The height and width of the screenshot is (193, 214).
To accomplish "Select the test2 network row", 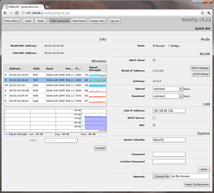I will [55, 80].
